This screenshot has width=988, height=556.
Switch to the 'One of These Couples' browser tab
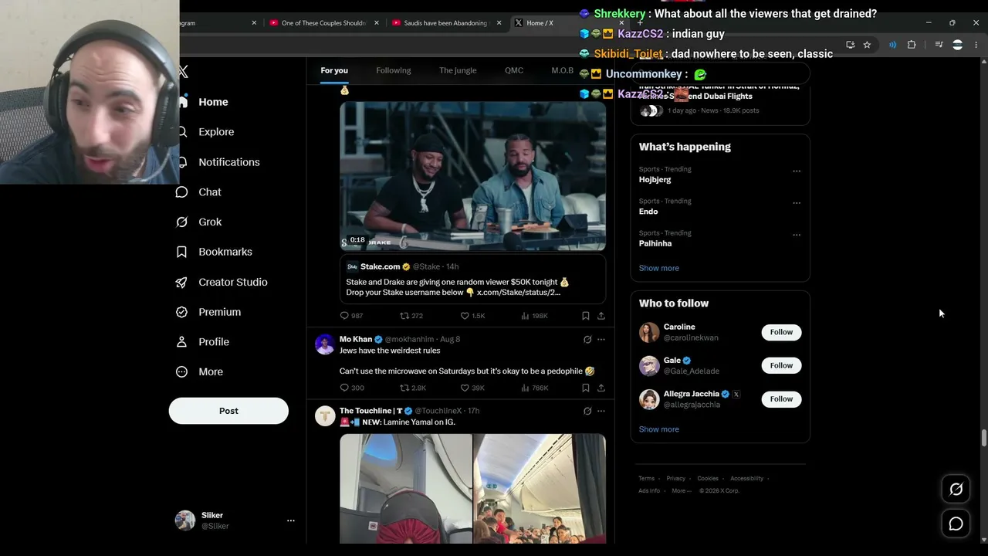323,23
